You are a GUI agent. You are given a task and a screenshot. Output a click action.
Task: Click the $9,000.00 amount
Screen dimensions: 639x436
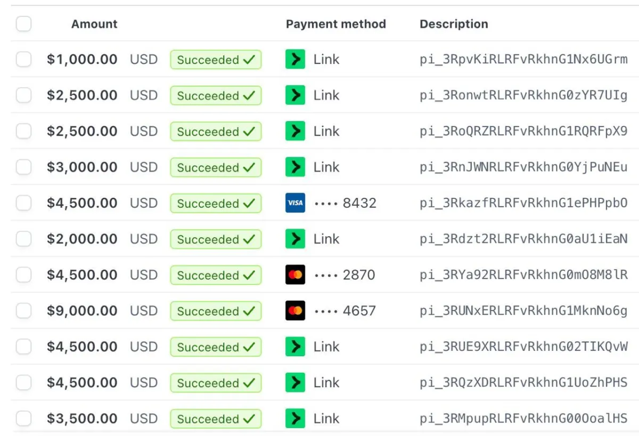coord(82,311)
